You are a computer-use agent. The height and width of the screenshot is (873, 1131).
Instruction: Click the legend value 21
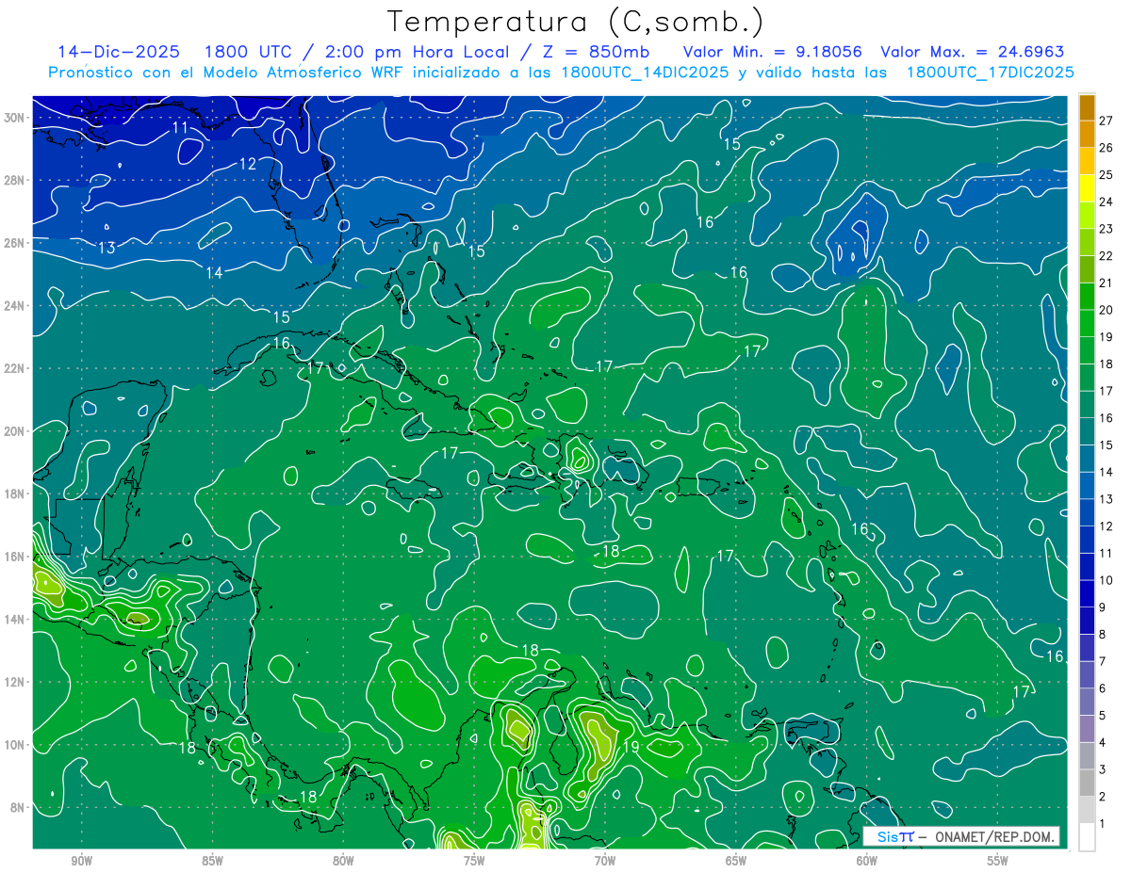(1106, 283)
